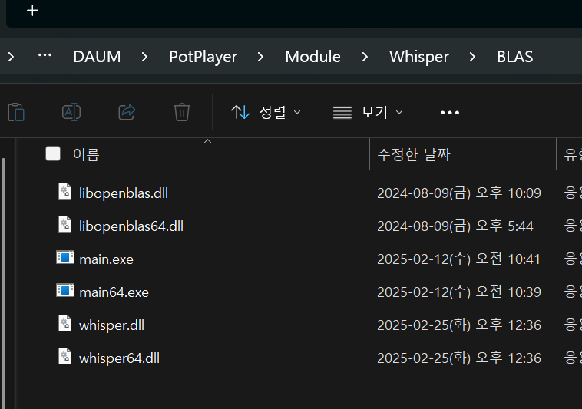Click the Paste clipboard icon
The image size is (582, 409).
tap(16, 112)
